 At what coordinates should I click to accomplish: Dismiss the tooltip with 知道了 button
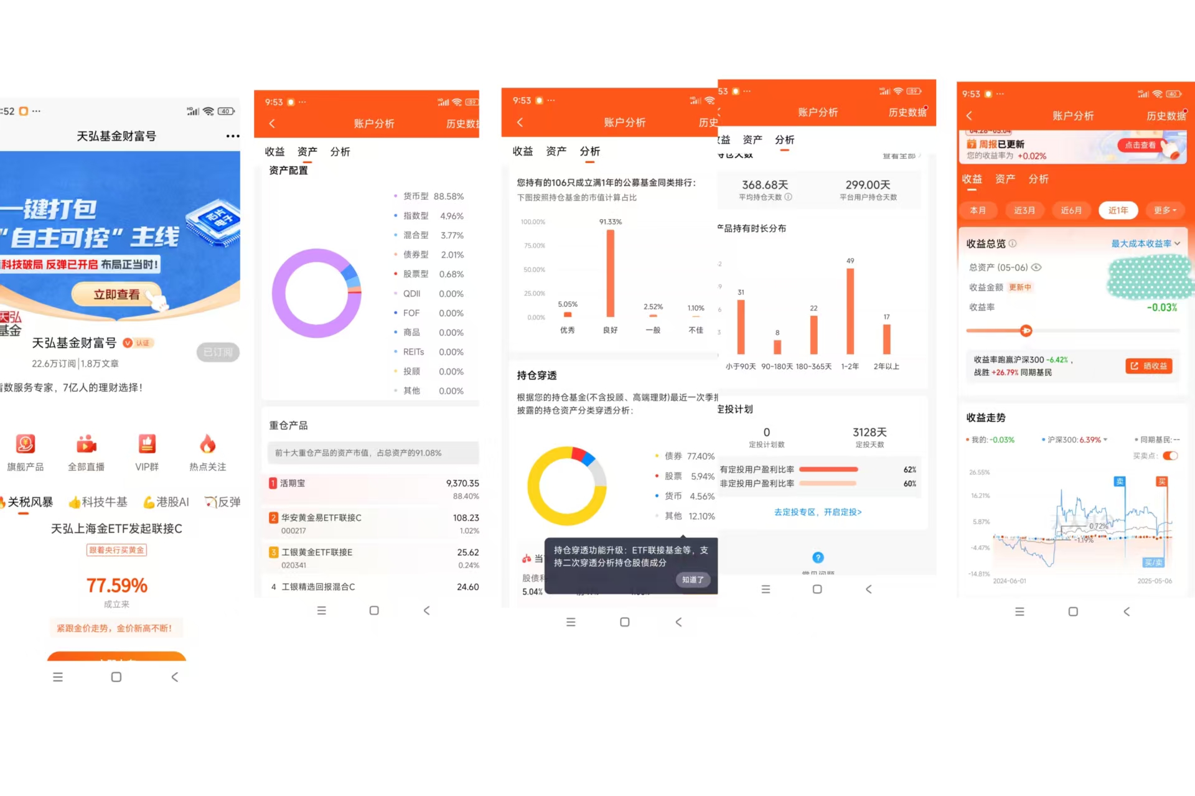click(693, 579)
